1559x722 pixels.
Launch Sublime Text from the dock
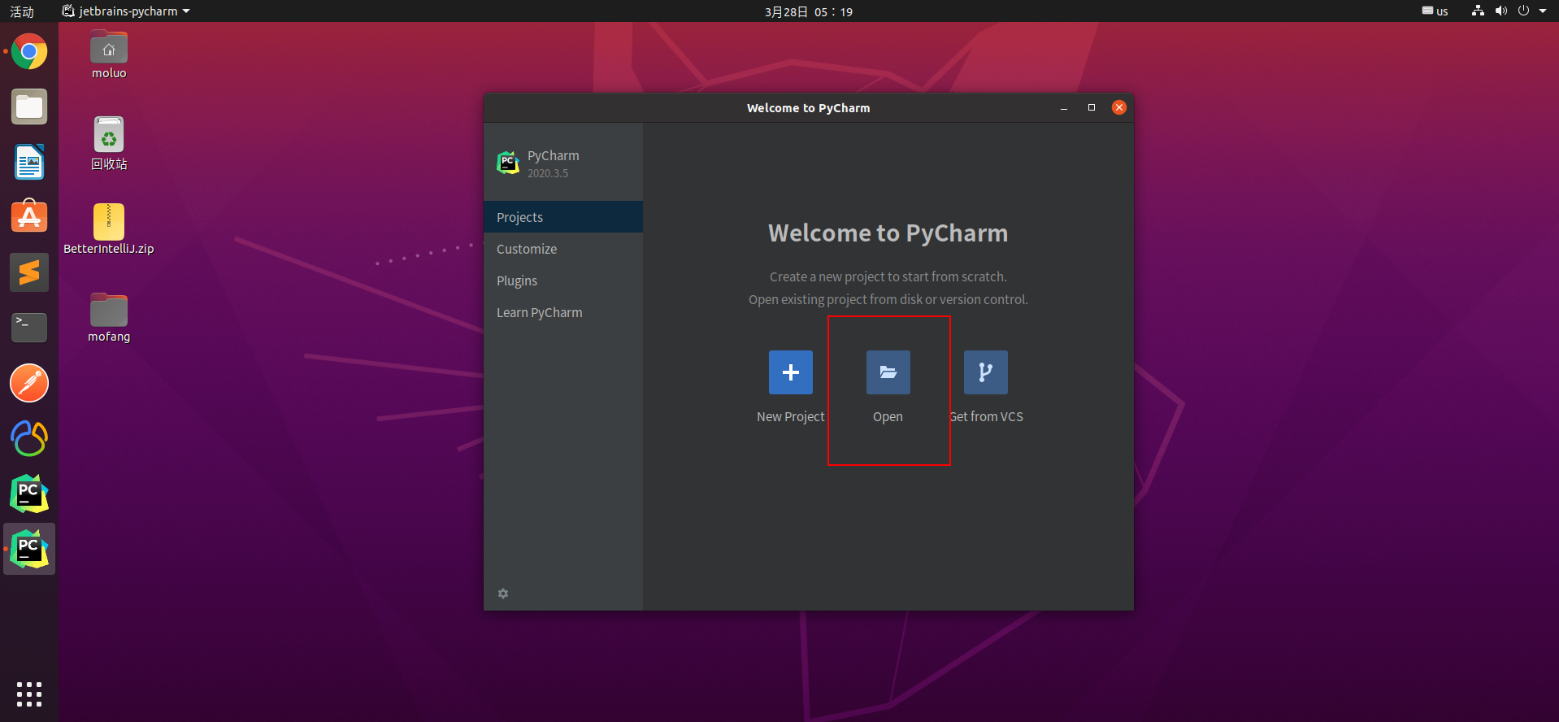[x=29, y=272]
